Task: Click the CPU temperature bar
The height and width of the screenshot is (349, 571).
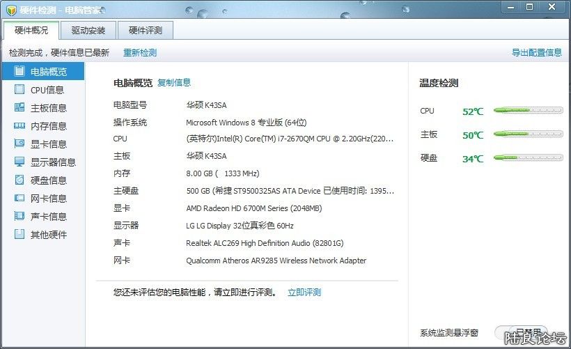Action: point(528,111)
